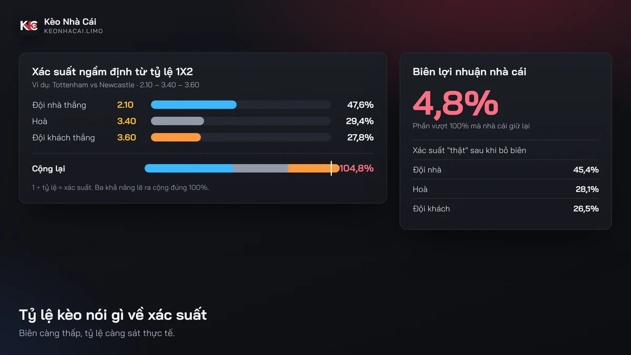Click the 47,6% home win percentage
Image resolution: width=631 pixels, height=355 pixels.
pos(360,105)
